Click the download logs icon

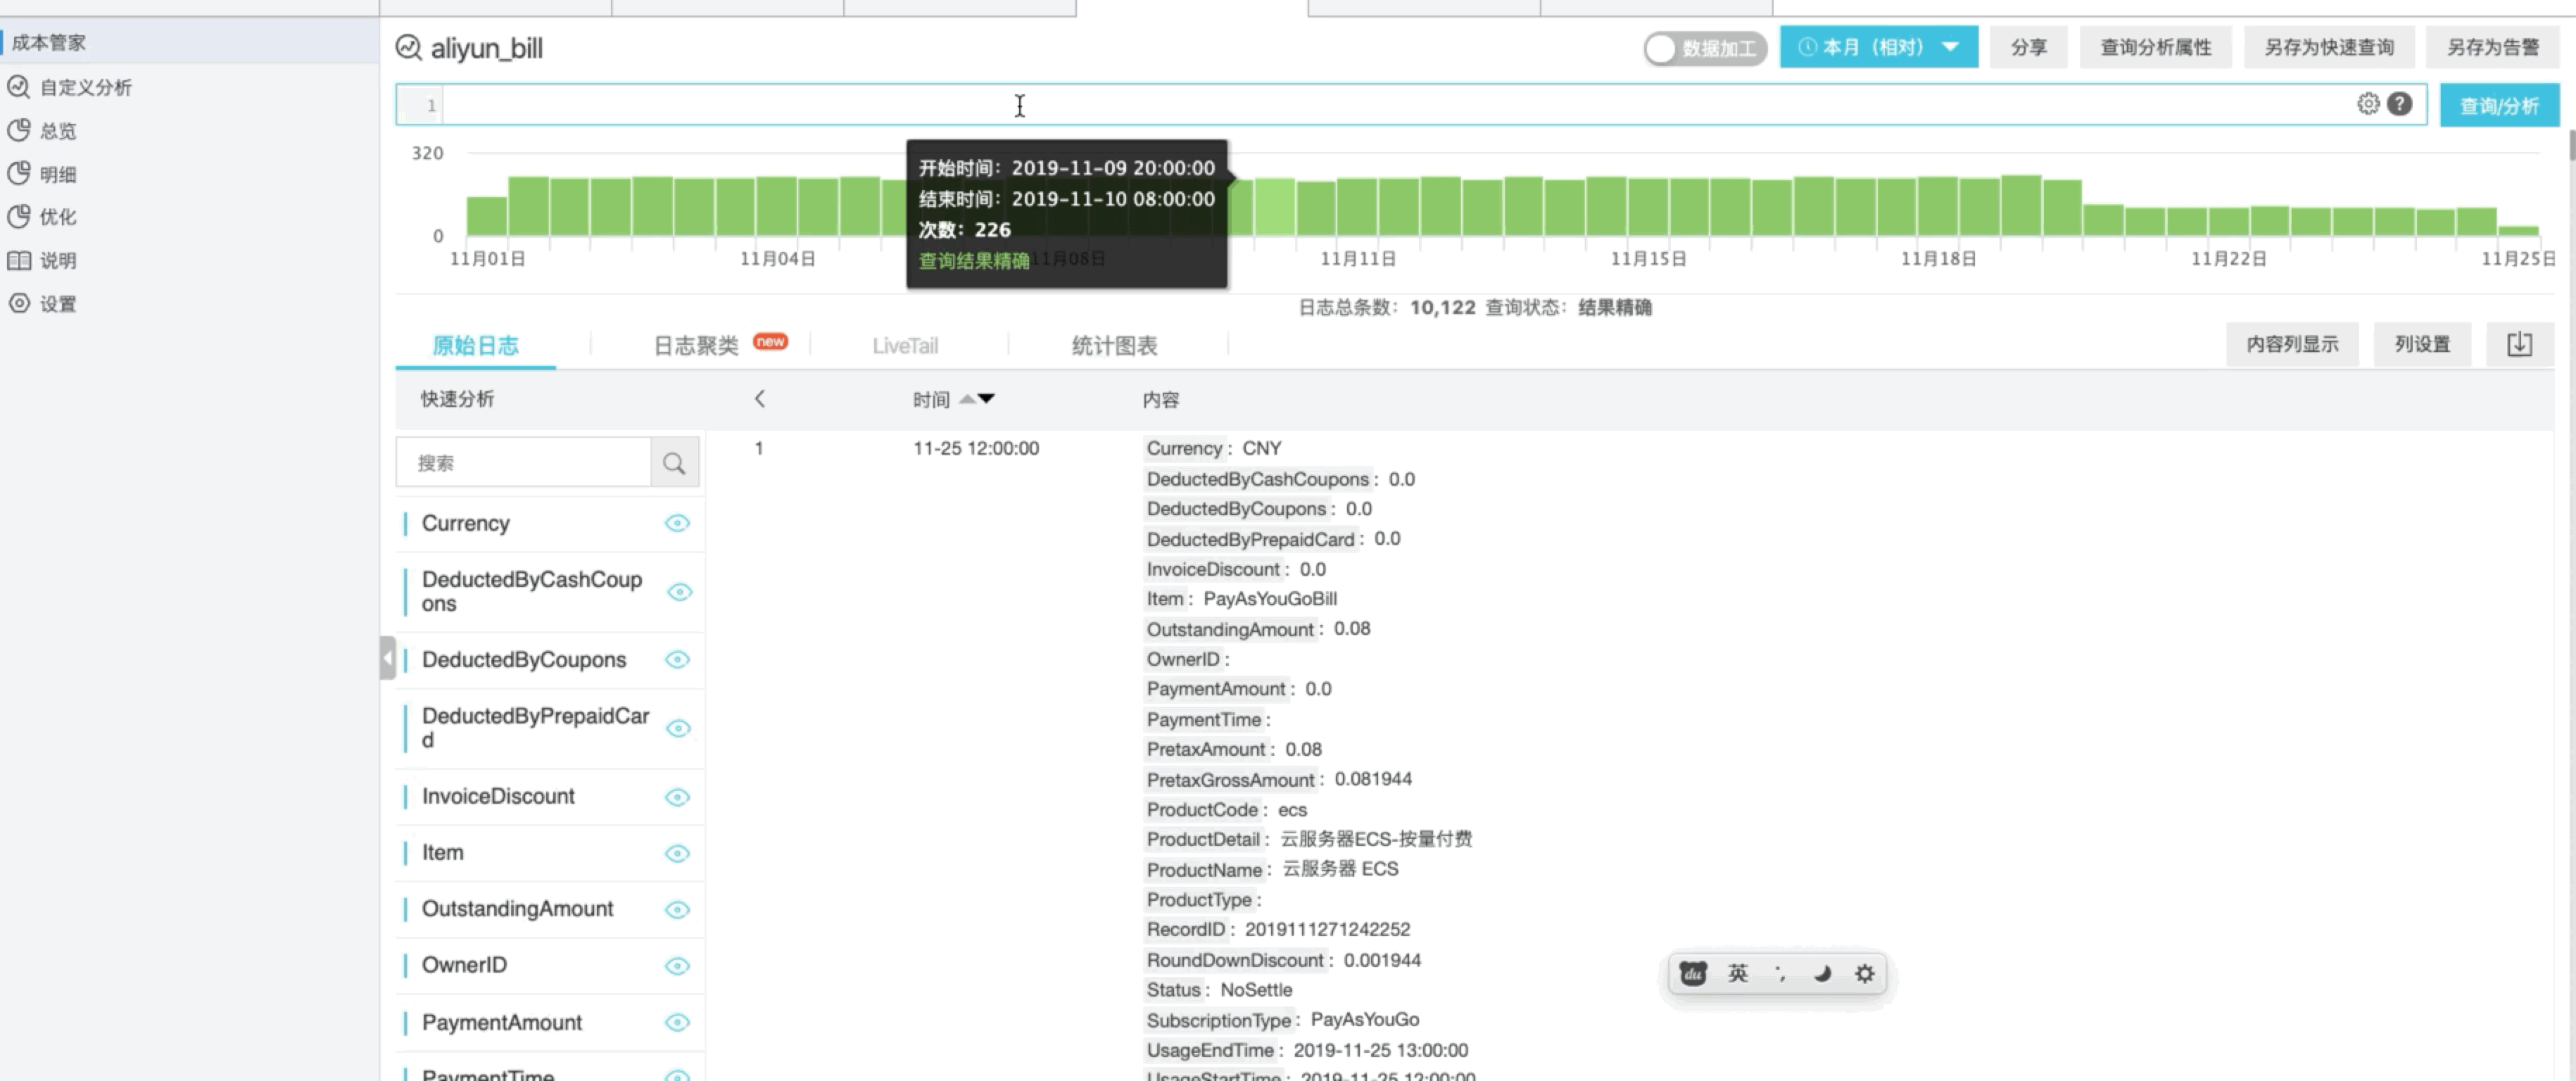point(2519,345)
